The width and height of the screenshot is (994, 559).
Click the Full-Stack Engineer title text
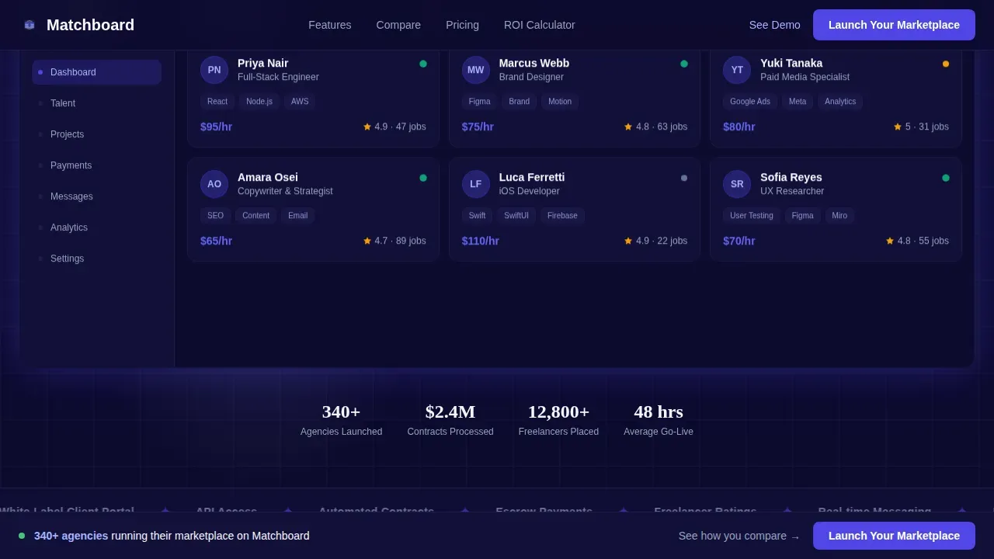click(278, 77)
